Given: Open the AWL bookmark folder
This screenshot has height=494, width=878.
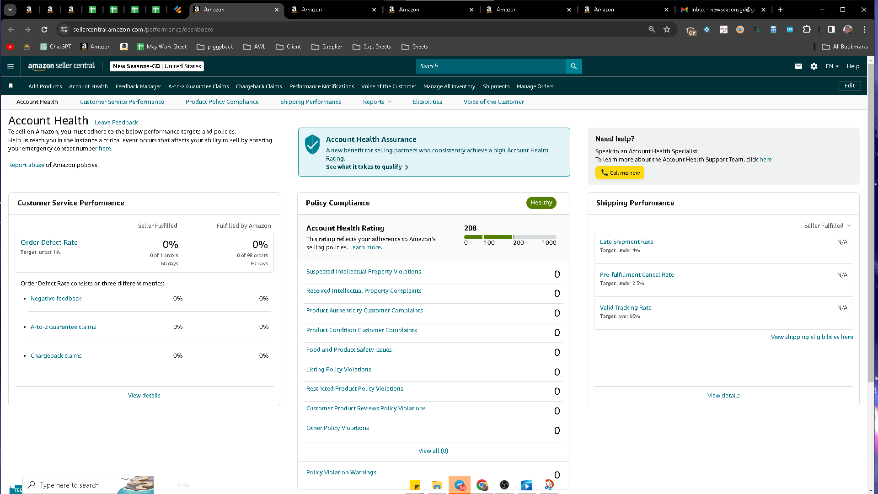Looking at the screenshot, I should tap(255, 47).
